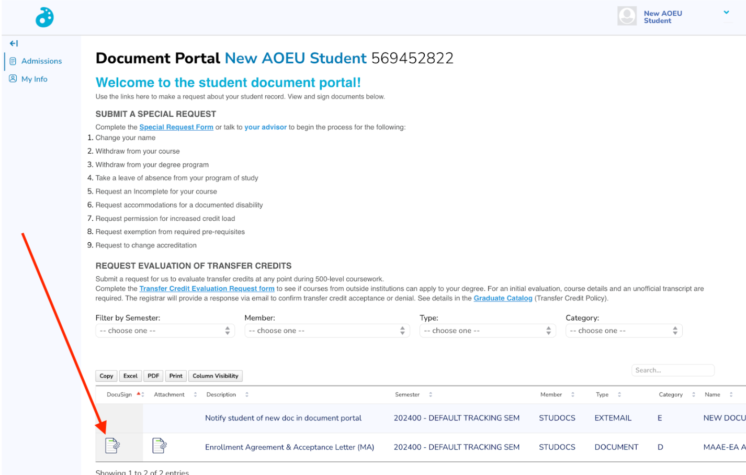Sort by the Member column arrows
Viewport: 746px width, 475px height.
click(x=573, y=394)
